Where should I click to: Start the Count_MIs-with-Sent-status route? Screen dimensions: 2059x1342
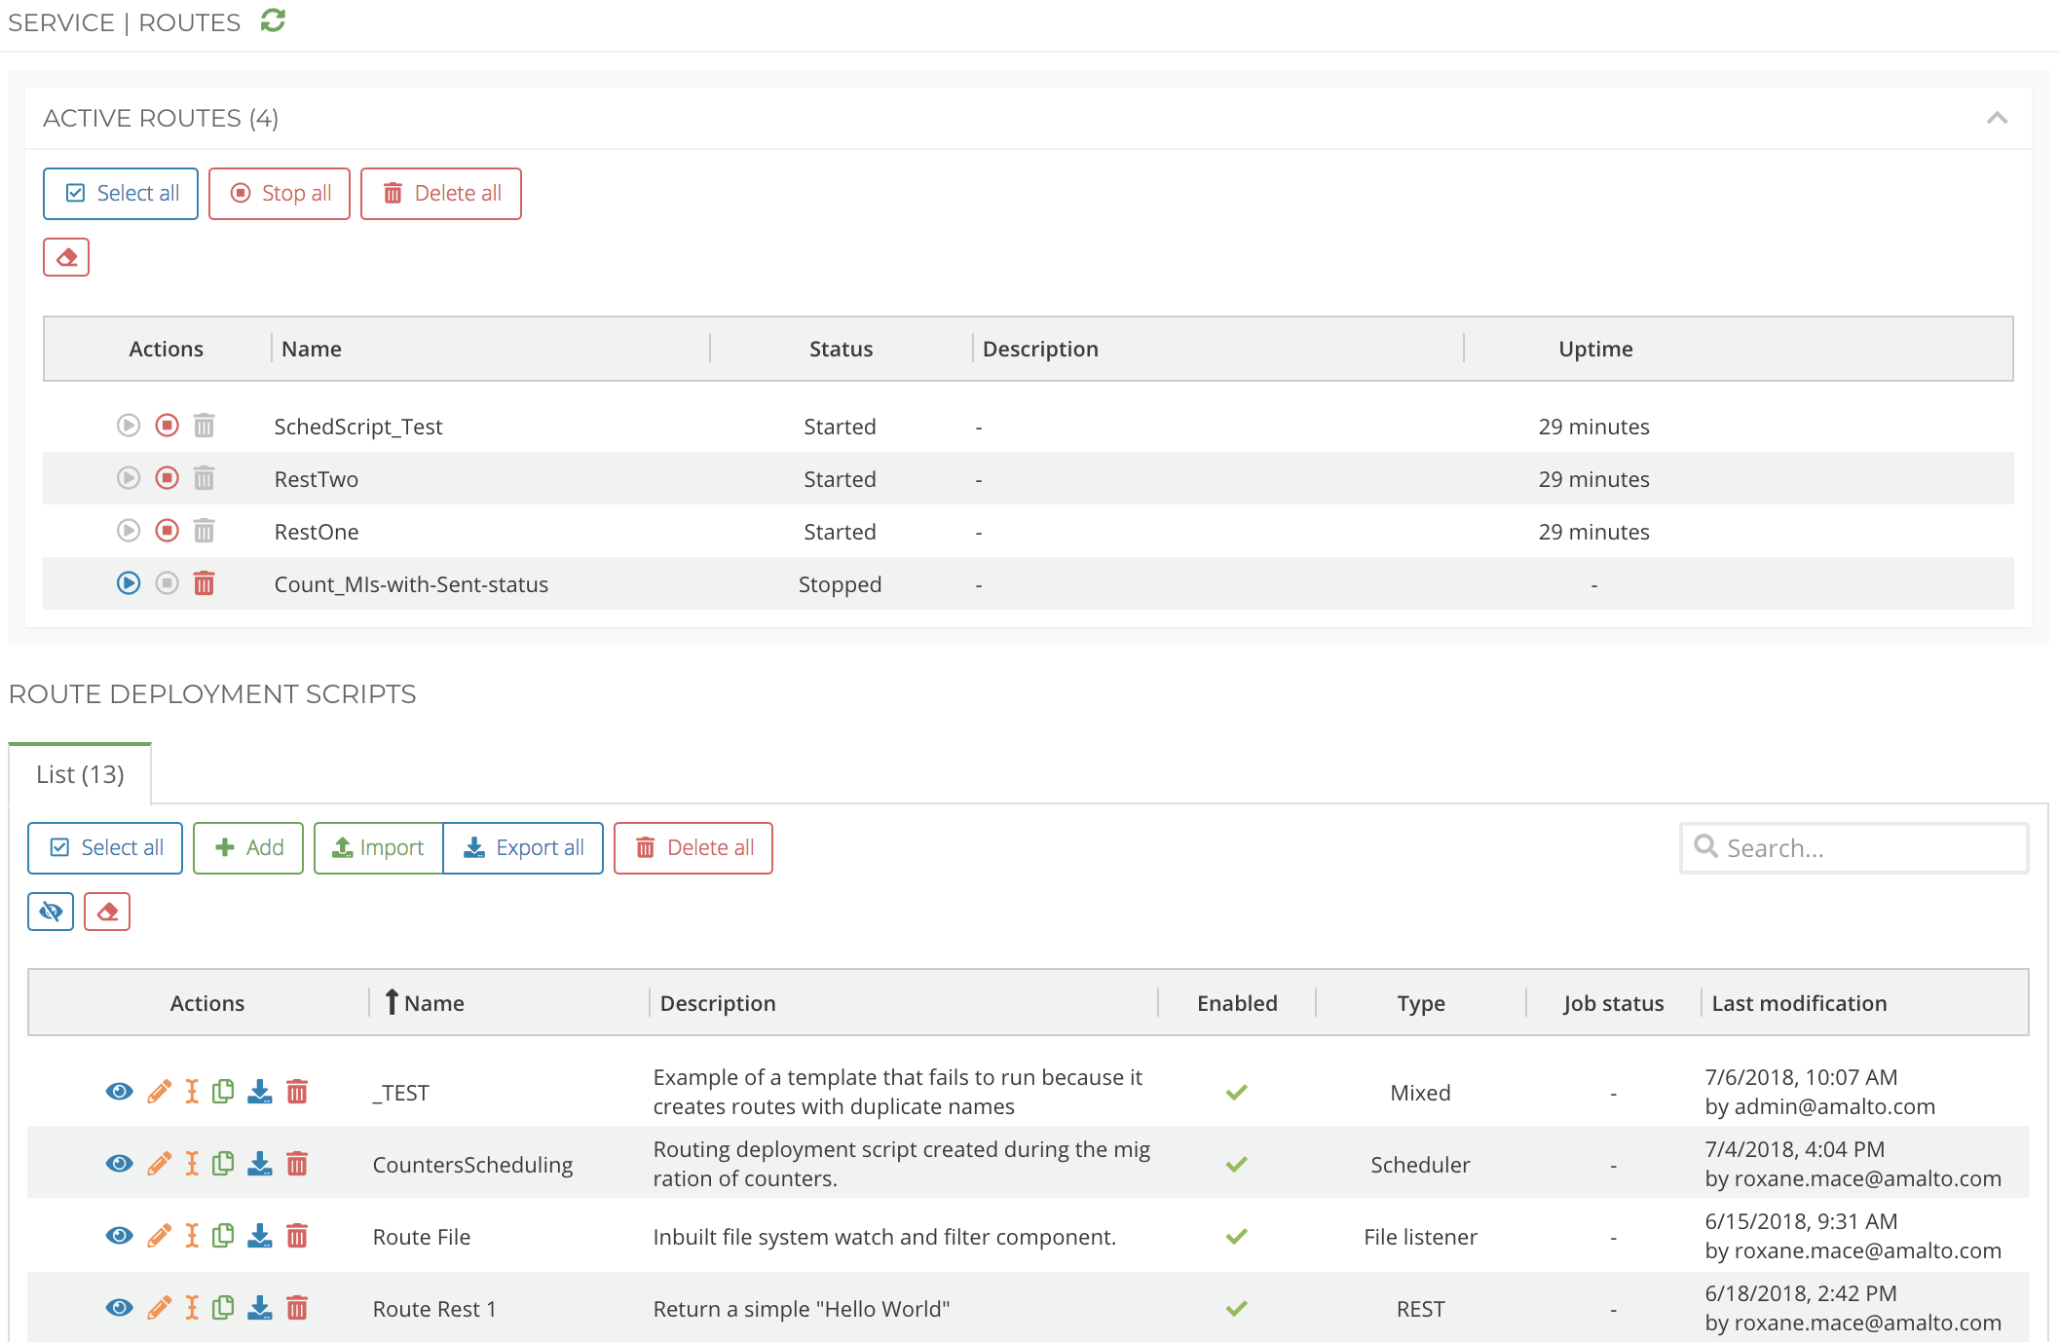129,583
